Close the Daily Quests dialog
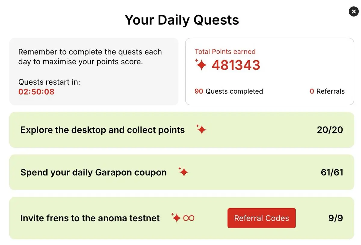The height and width of the screenshot is (245, 361). click(353, 11)
